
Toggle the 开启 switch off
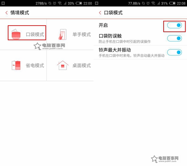174,25
